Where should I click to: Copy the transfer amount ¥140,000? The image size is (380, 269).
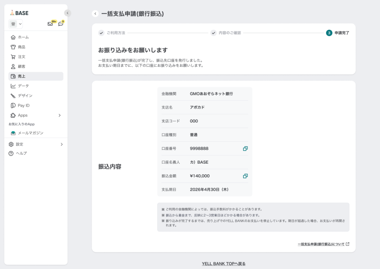(245, 176)
